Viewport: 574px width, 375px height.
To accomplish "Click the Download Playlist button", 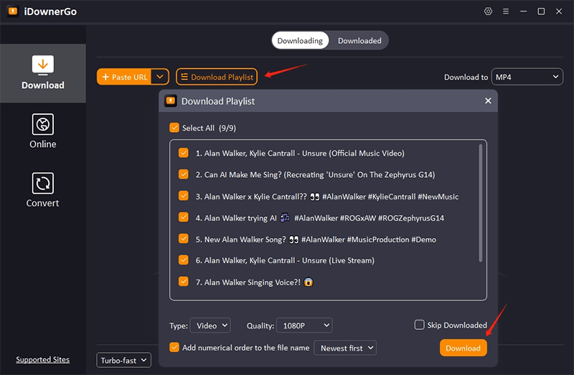I will 217,77.
